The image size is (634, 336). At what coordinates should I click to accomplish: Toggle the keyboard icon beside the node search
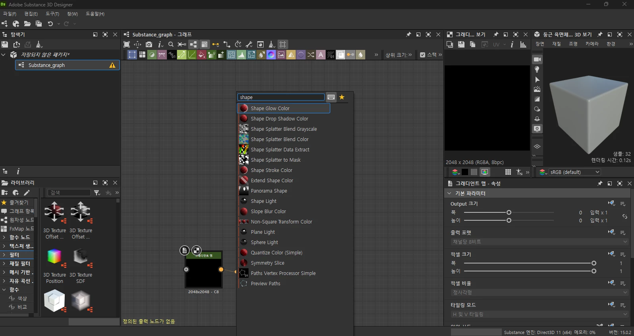click(331, 97)
